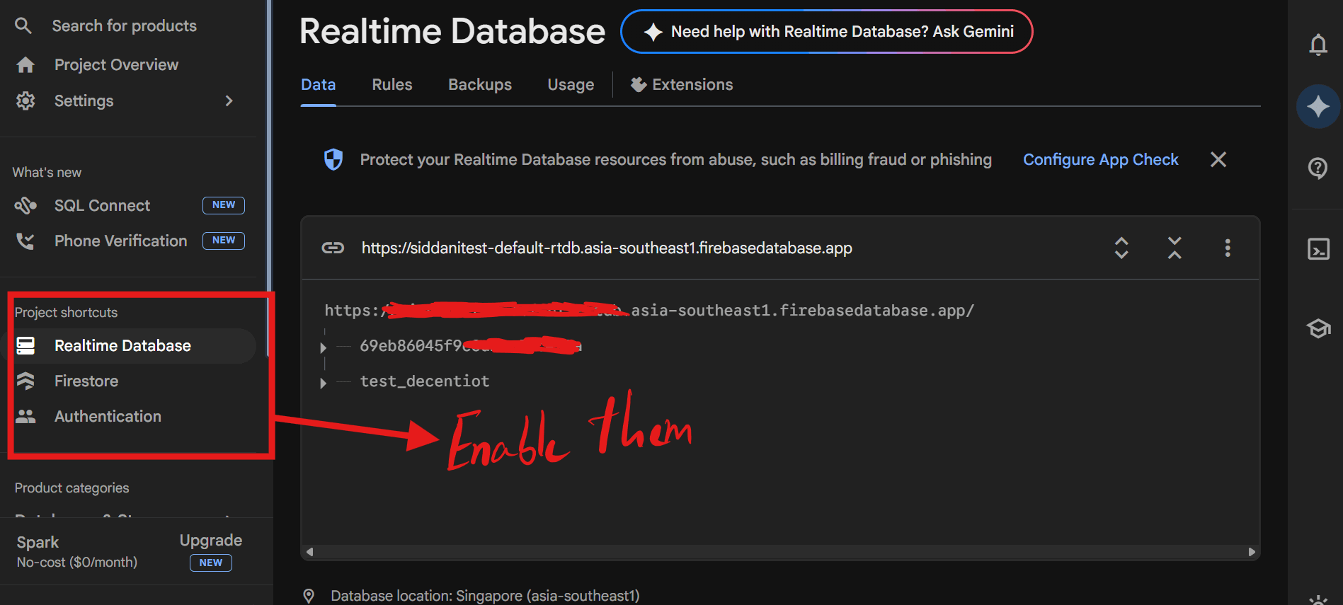Image resolution: width=1343 pixels, height=605 pixels.
Task: Click Phone Verification phone icon
Action: pyautogui.click(x=25, y=241)
